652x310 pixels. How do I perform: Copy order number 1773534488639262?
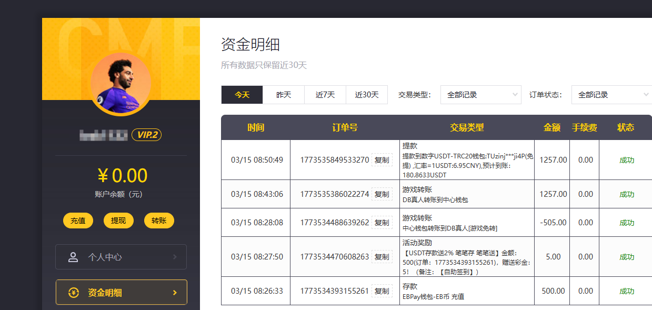click(382, 223)
